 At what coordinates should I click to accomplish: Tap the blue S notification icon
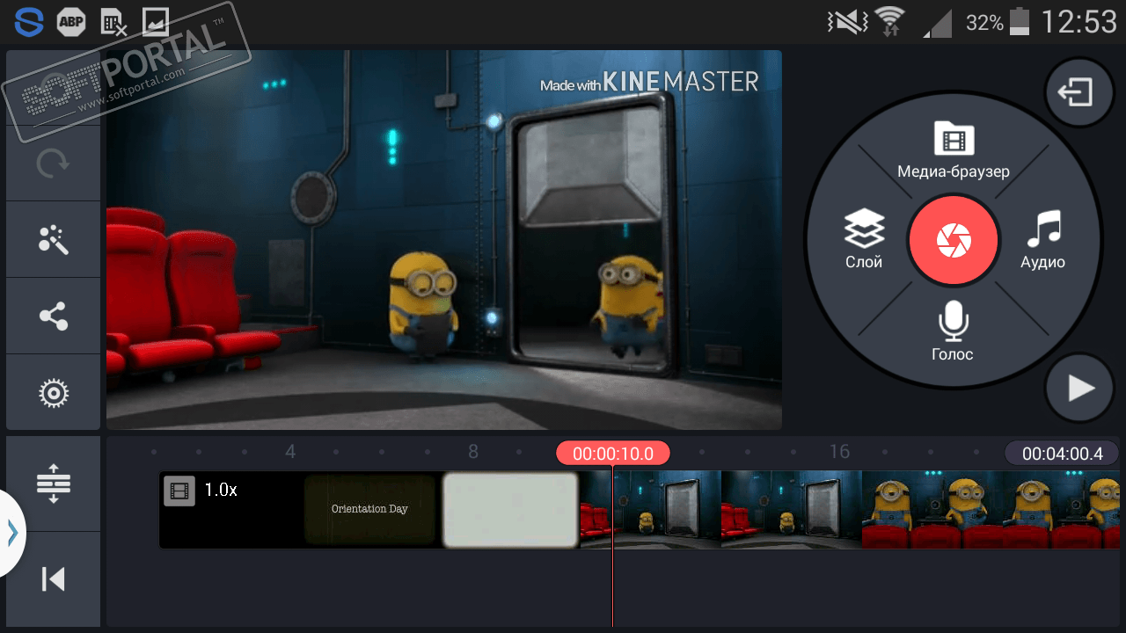click(28, 22)
